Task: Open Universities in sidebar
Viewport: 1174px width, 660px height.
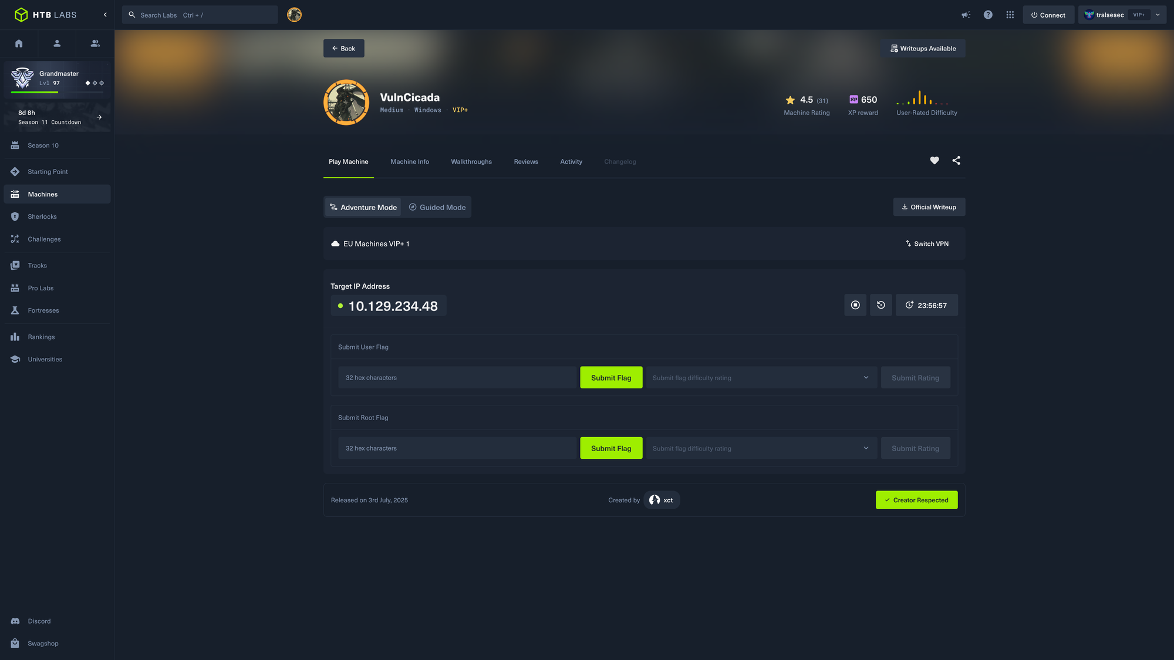Action: [x=57, y=359]
